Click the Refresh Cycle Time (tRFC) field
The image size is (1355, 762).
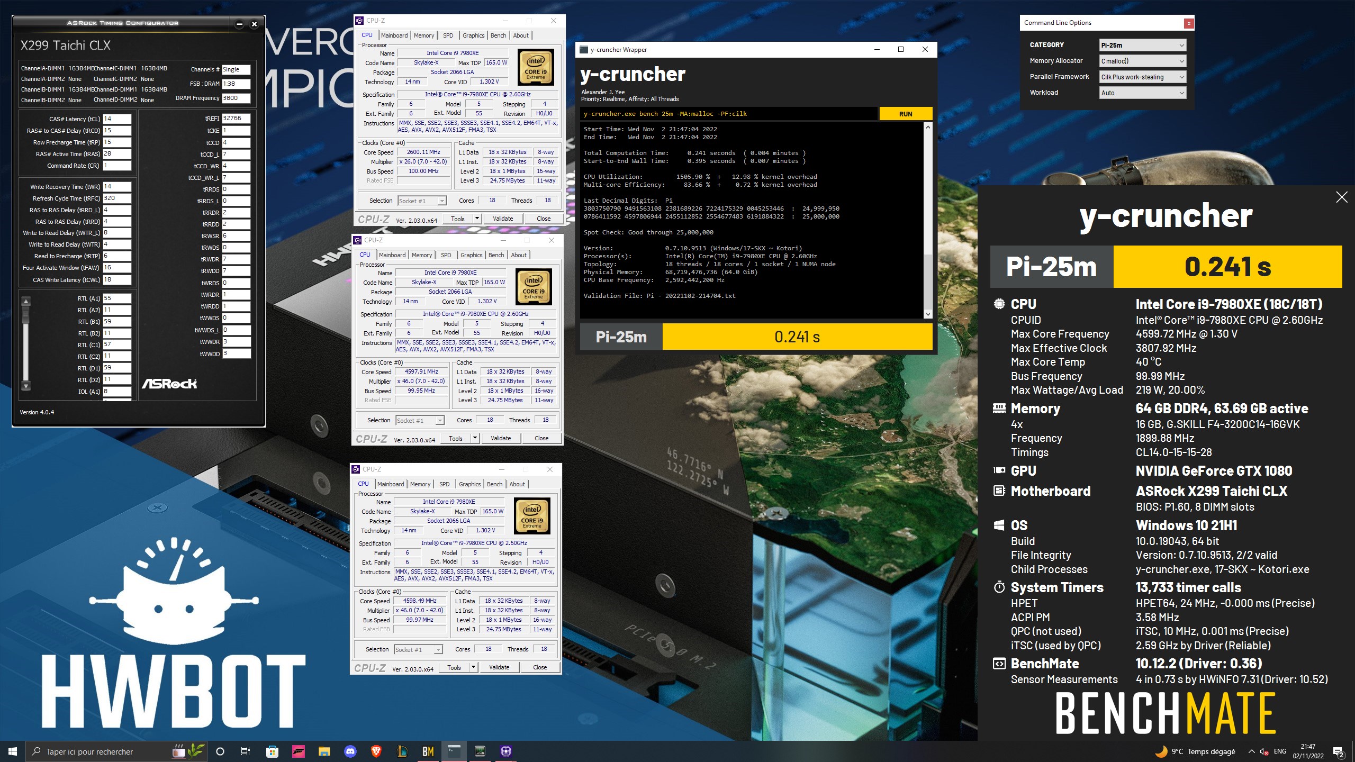[116, 198]
